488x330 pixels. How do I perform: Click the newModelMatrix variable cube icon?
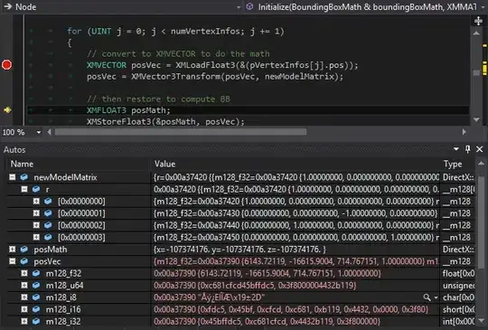coord(24,177)
